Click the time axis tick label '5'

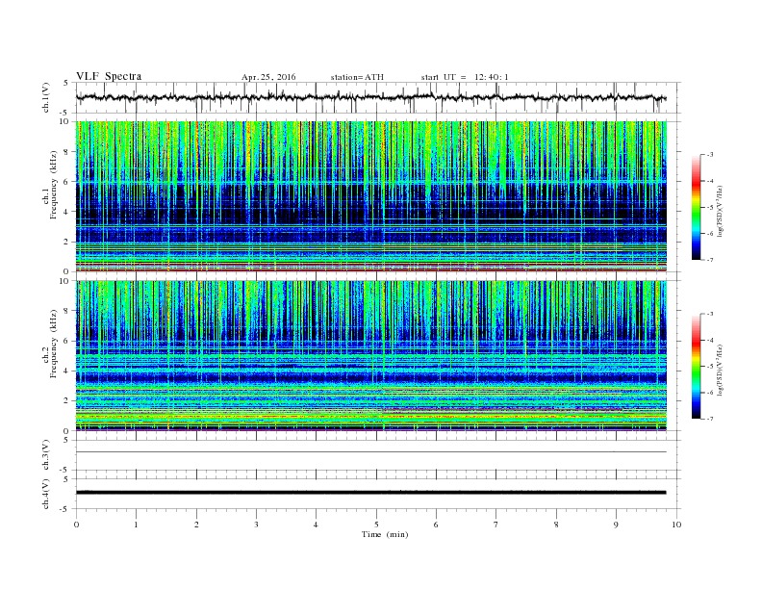coord(376,525)
